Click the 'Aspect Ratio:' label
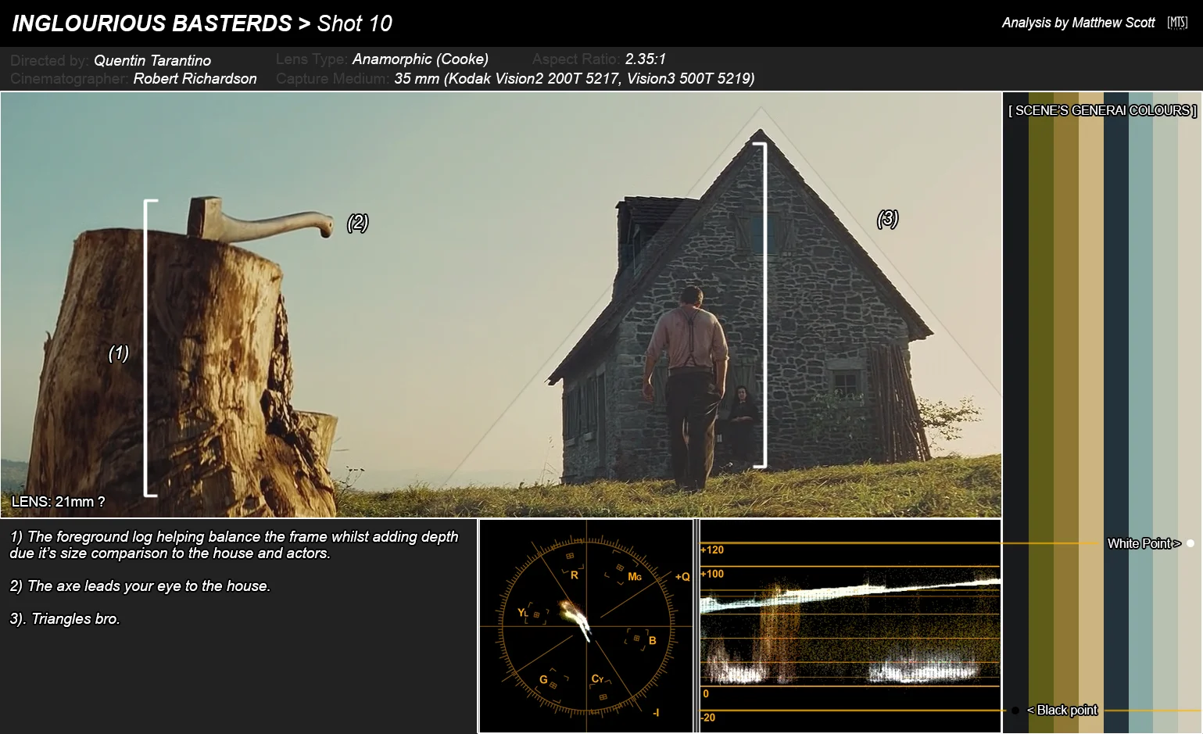 point(576,59)
